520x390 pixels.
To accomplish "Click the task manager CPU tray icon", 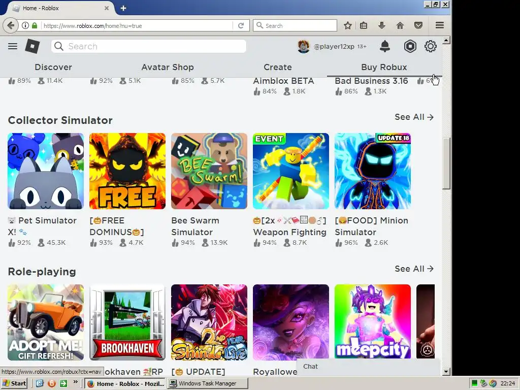I will pos(475,383).
